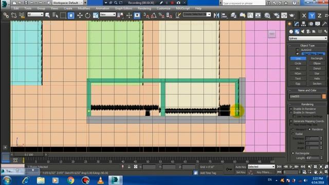Toggle Generate Mapping Coords checkbox
This screenshot has height=185, width=329.
291,121
